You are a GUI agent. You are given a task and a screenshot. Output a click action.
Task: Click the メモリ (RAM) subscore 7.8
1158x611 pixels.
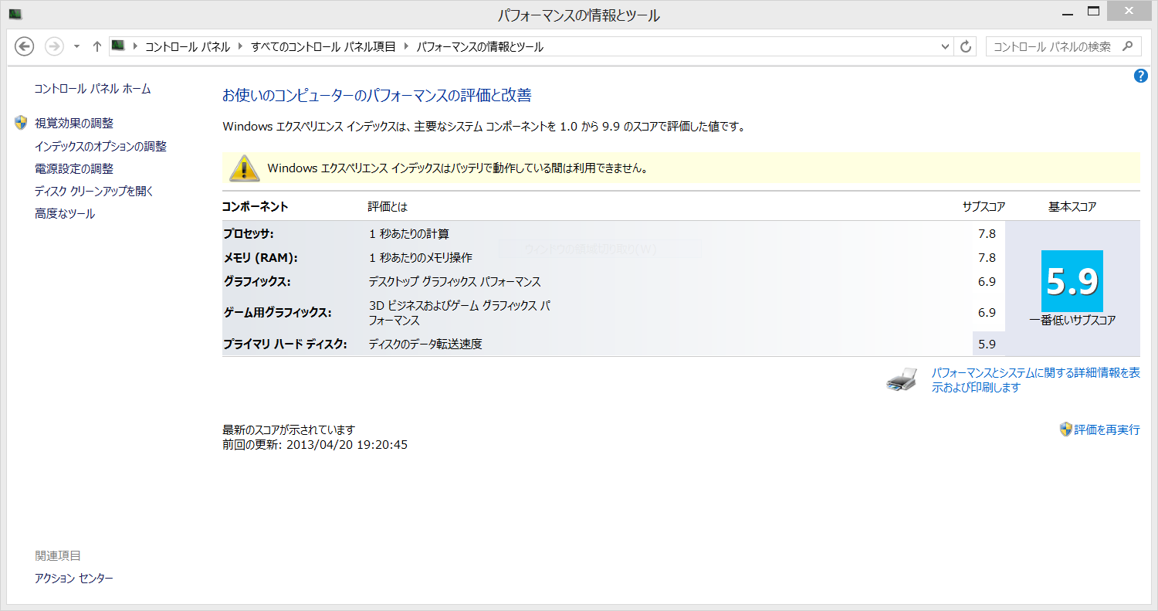pyautogui.click(x=987, y=257)
